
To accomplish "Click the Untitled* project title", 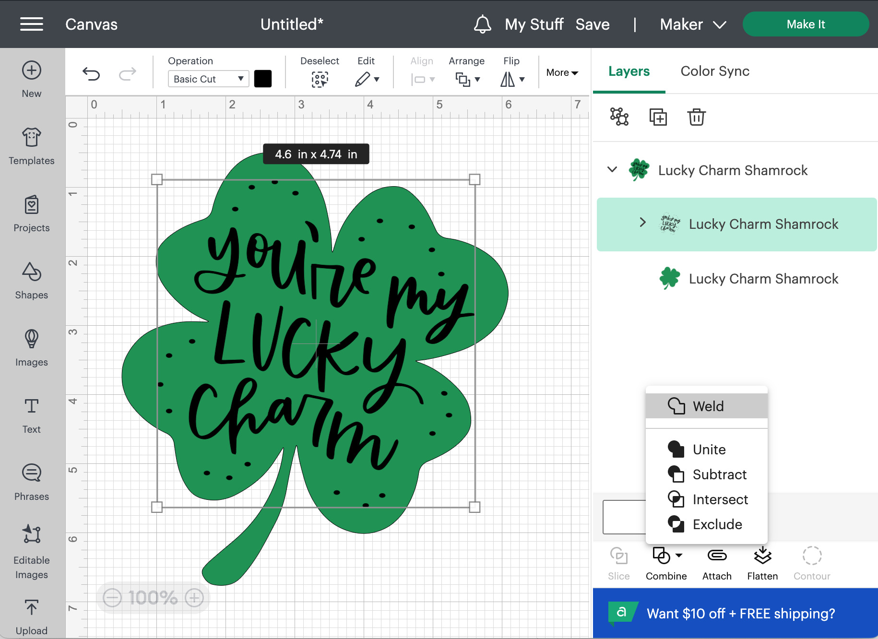I will (x=292, y=24).
